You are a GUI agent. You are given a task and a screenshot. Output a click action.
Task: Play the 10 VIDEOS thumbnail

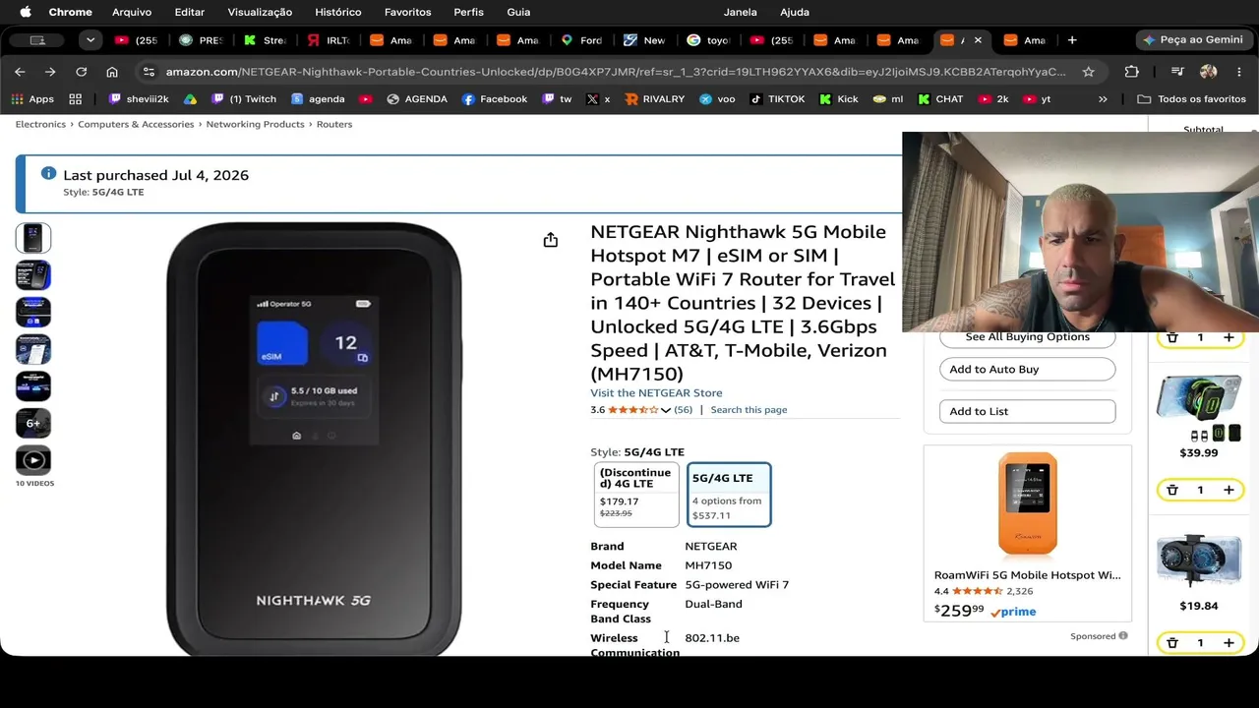click(x=33, y=460)
